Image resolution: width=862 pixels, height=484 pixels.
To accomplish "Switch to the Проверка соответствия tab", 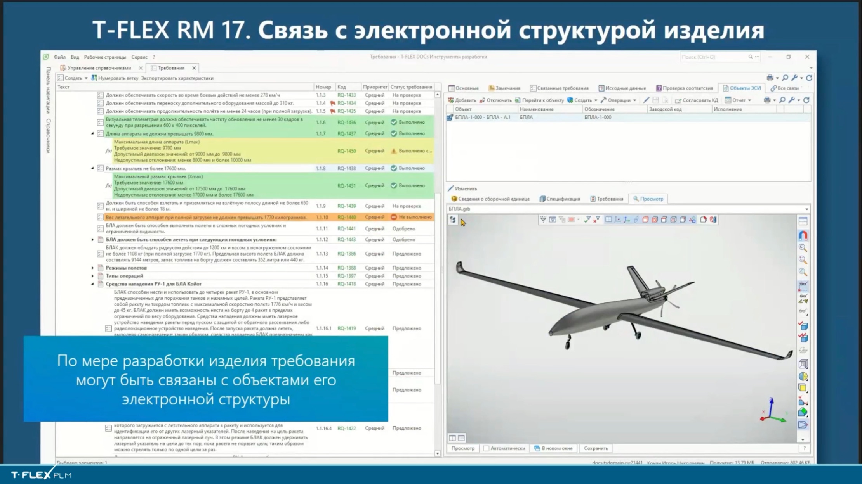I will click(x=685, y=88).
